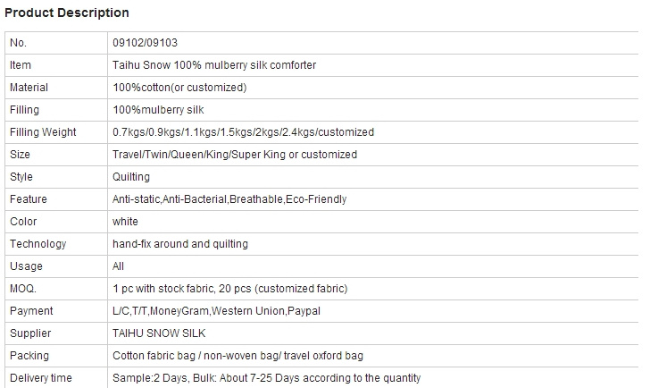Click the Feature row Anti-static text

point(229,199)
